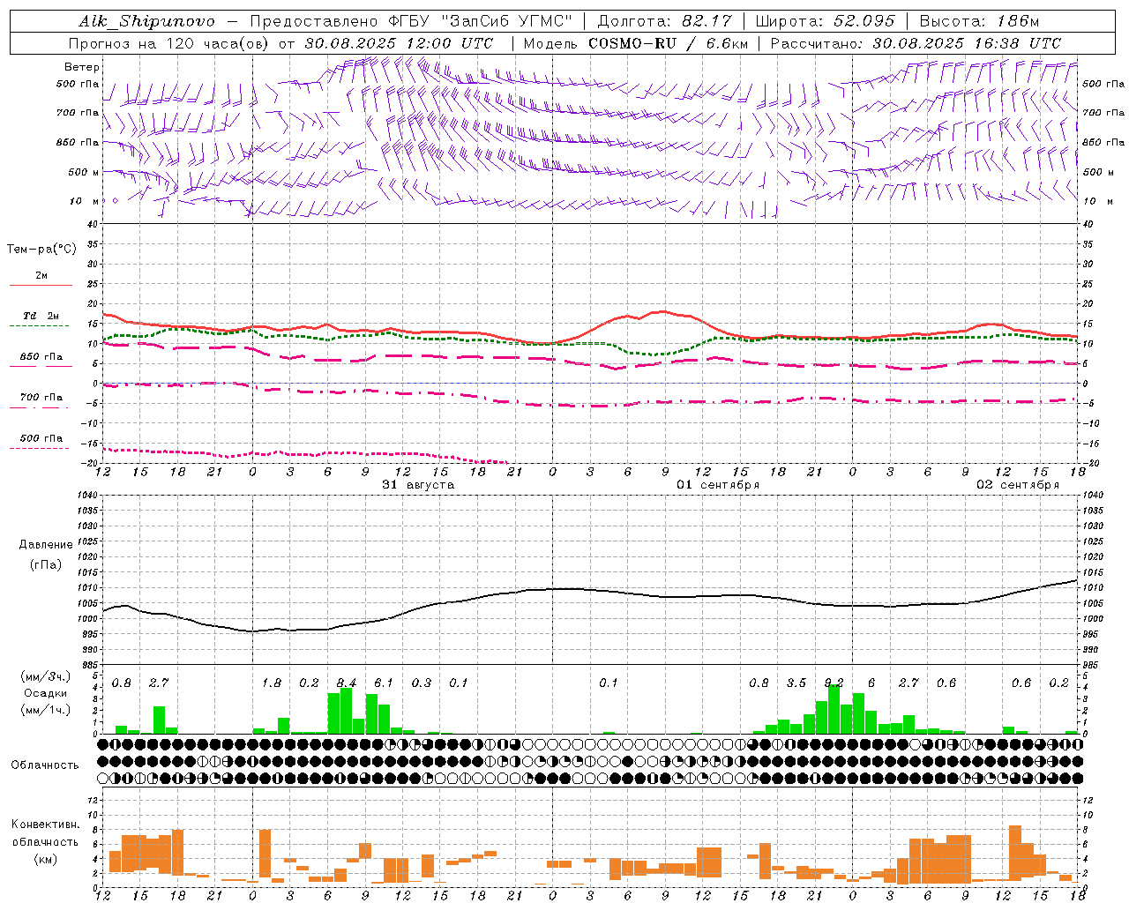Select the "Модель COSMO-RU / 6.6км" label
1129x903 pixels.
[634, 43]
